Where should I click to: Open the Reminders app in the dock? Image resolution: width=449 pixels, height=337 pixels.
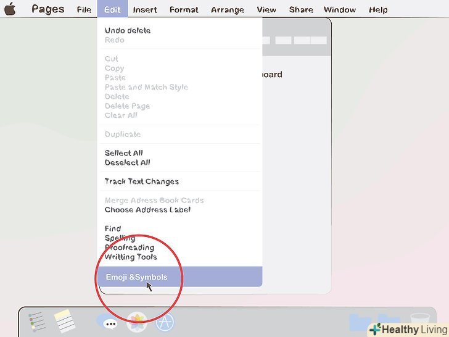[37, 322]
